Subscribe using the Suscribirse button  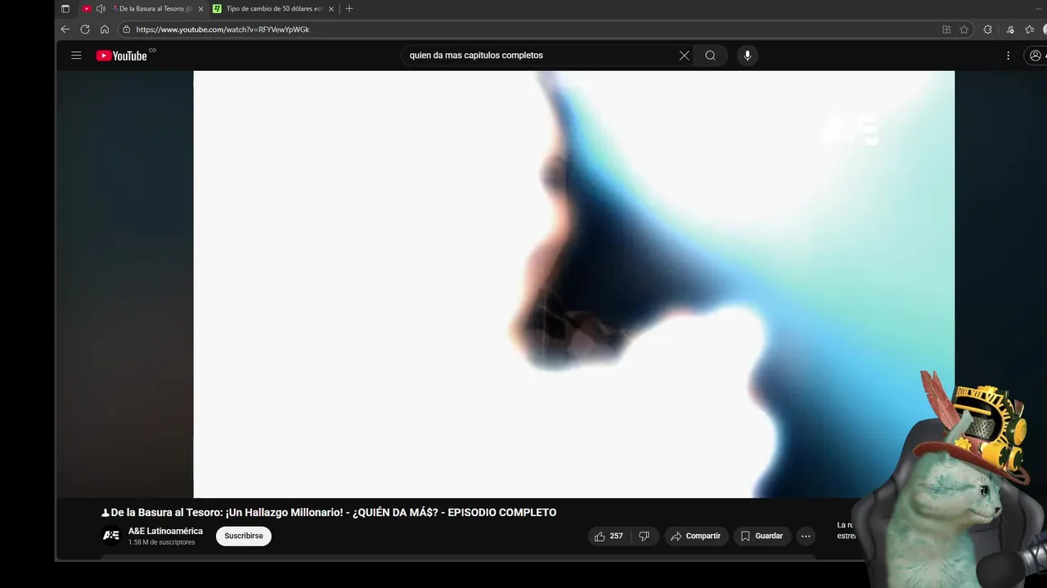tap(244, 537)
